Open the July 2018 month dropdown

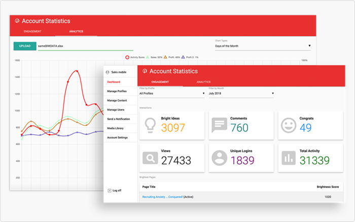(241, 93)
